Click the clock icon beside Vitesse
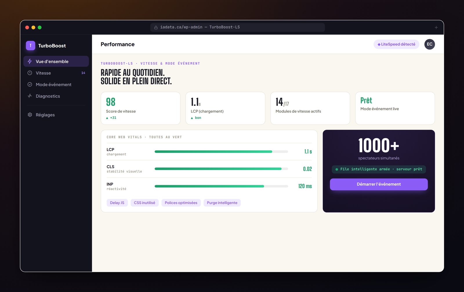464x292 pixels. [x=30, y=73]
